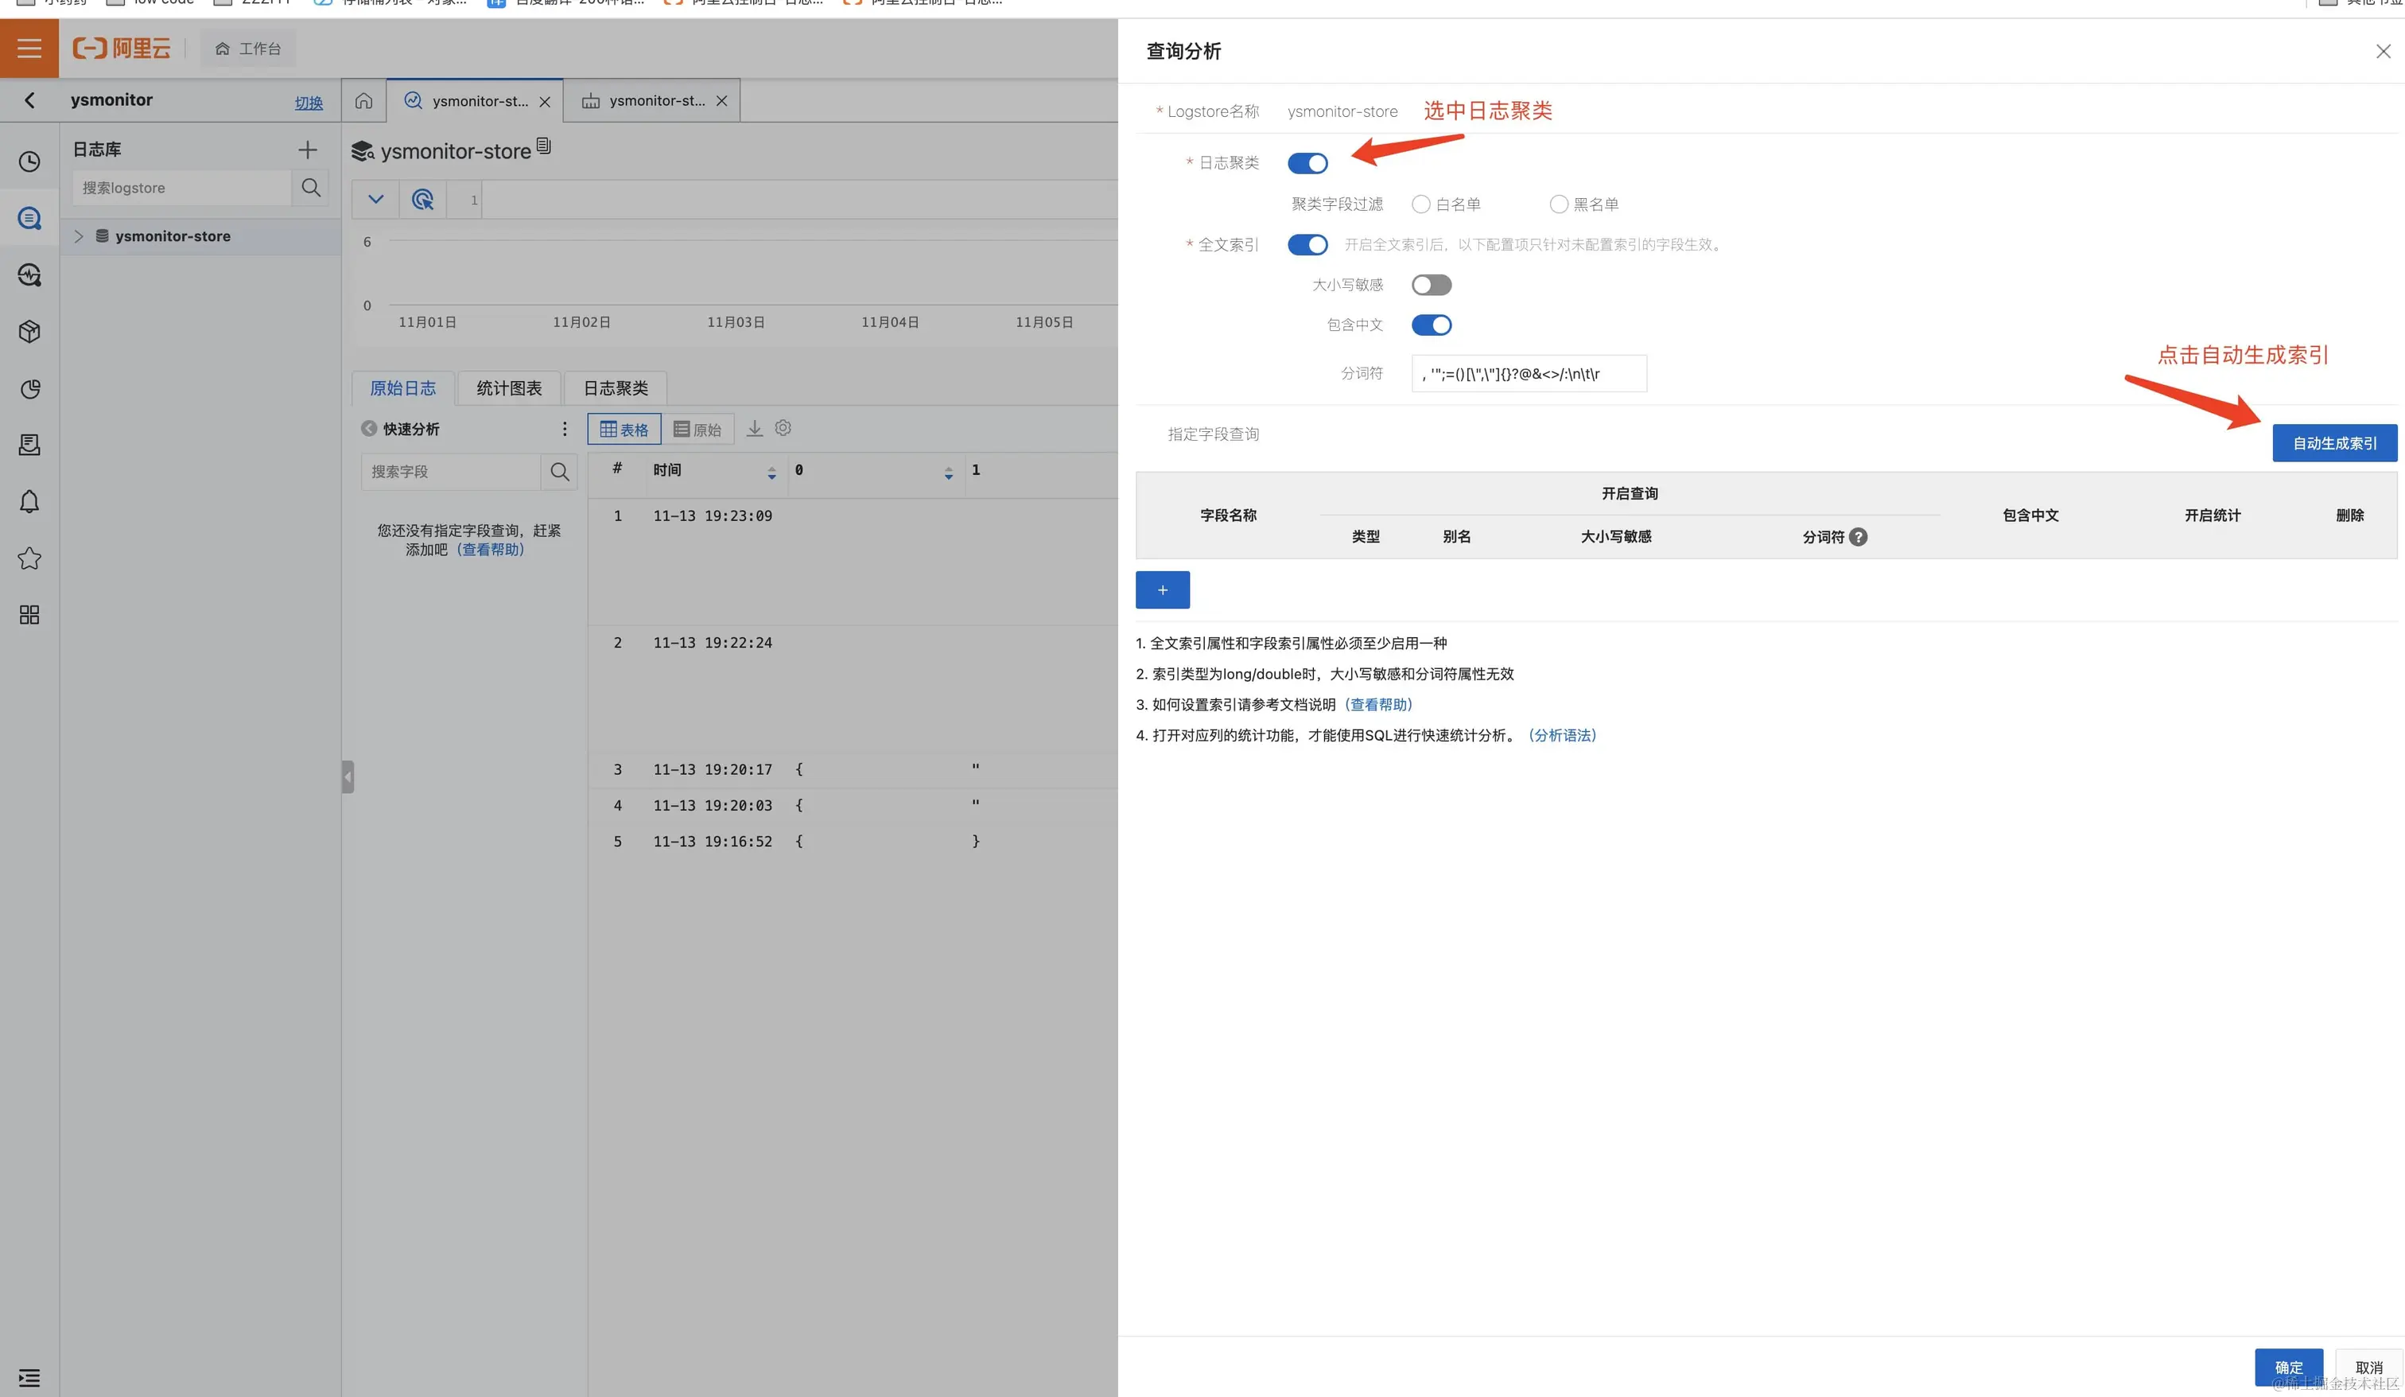The image size is (2405, 1397).
Task: Click the bell alert icon in sidebar
Action: point(29,501)
